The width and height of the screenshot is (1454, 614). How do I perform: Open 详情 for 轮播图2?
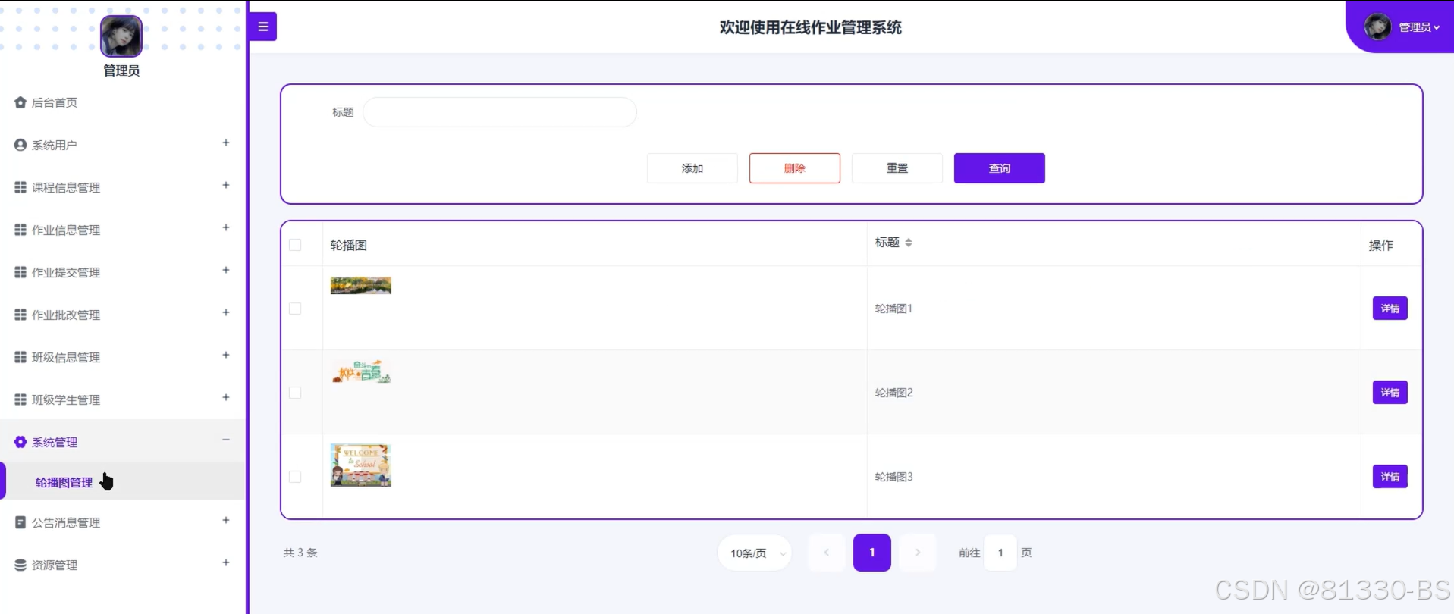click(1390, 393)
